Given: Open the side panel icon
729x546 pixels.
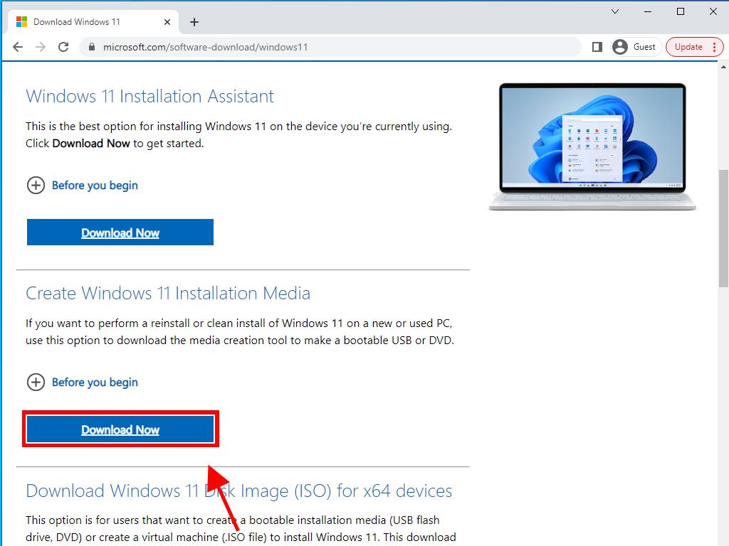Looking at the screenshot, I should click(597, 47).
